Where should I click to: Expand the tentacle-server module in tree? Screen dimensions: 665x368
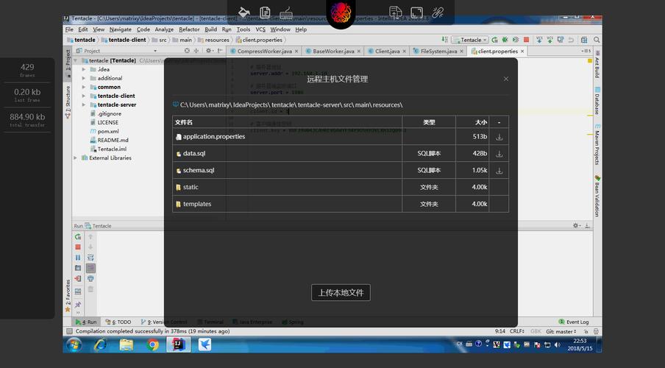point(84,105)
